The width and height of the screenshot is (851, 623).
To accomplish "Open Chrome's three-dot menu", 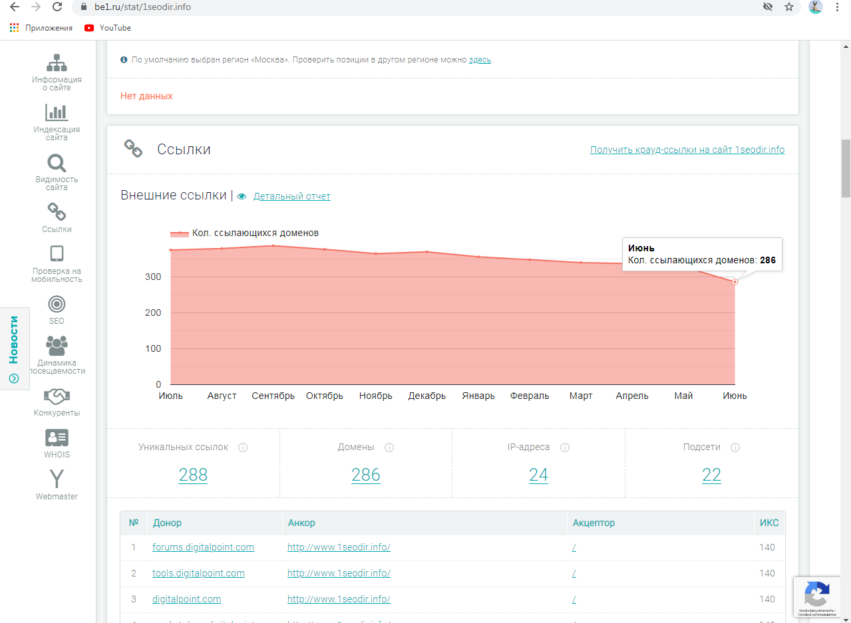I will tap(837, 7).
